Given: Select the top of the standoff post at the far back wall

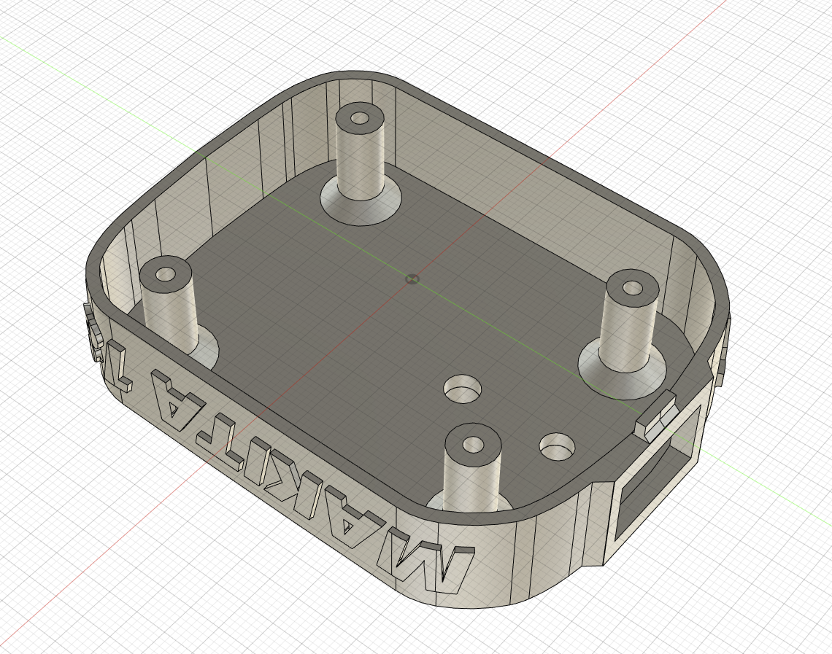Looking at the screenshot, I should (360, 117).
